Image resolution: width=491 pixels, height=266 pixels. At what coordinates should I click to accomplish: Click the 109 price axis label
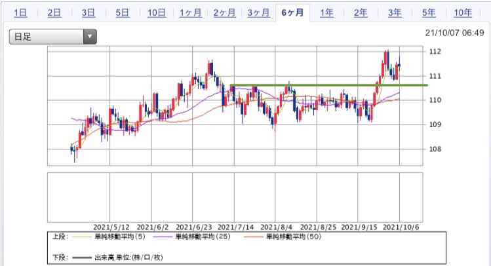[x=435, y=124]
